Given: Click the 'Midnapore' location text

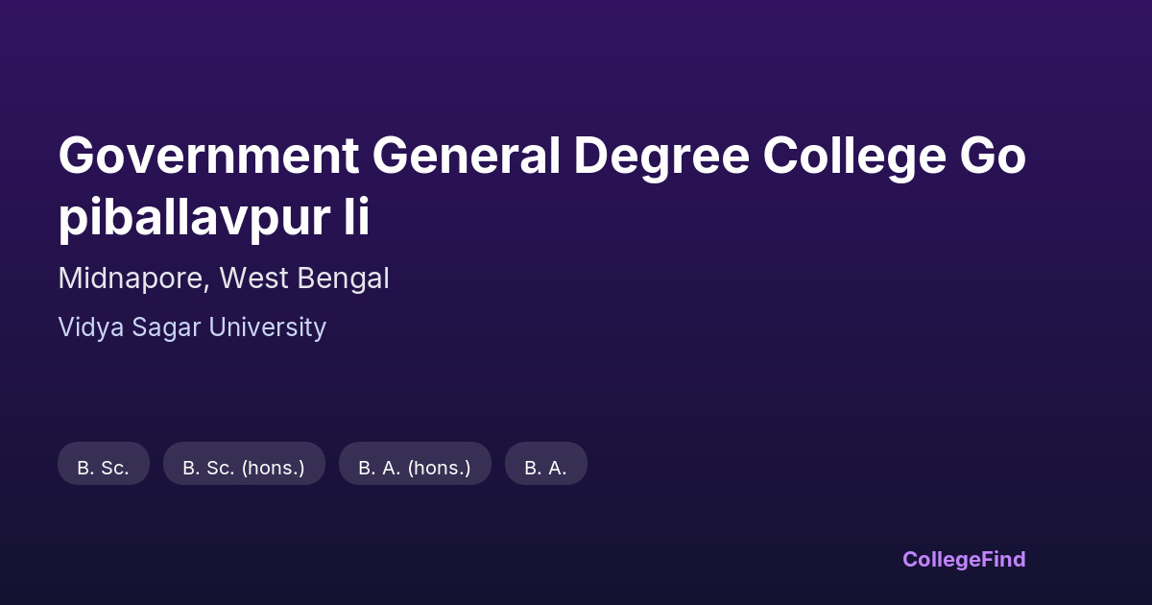Looking at the screenshot, I should coord(131,278).
